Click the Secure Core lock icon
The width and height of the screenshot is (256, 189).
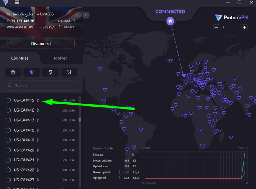click(x=13, y=72)
